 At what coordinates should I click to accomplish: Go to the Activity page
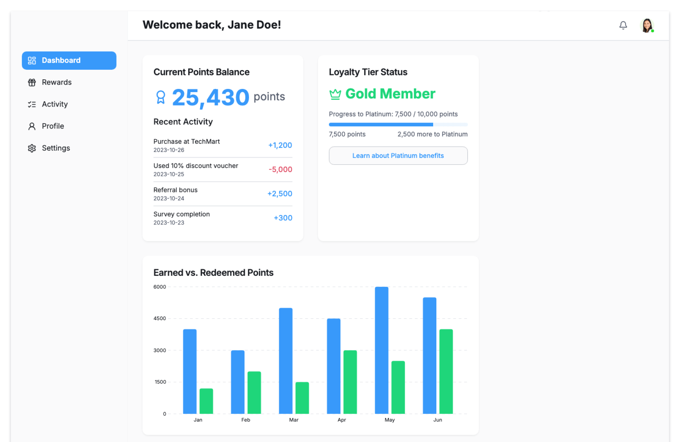click(x=55, y=104)
